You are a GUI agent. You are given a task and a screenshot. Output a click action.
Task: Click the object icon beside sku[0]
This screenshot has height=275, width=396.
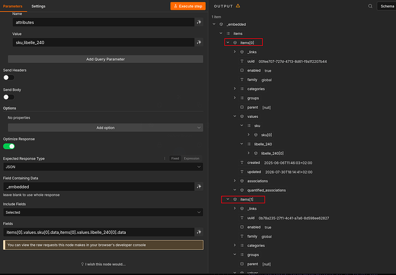pyautogui.click(x=256, y=135)
